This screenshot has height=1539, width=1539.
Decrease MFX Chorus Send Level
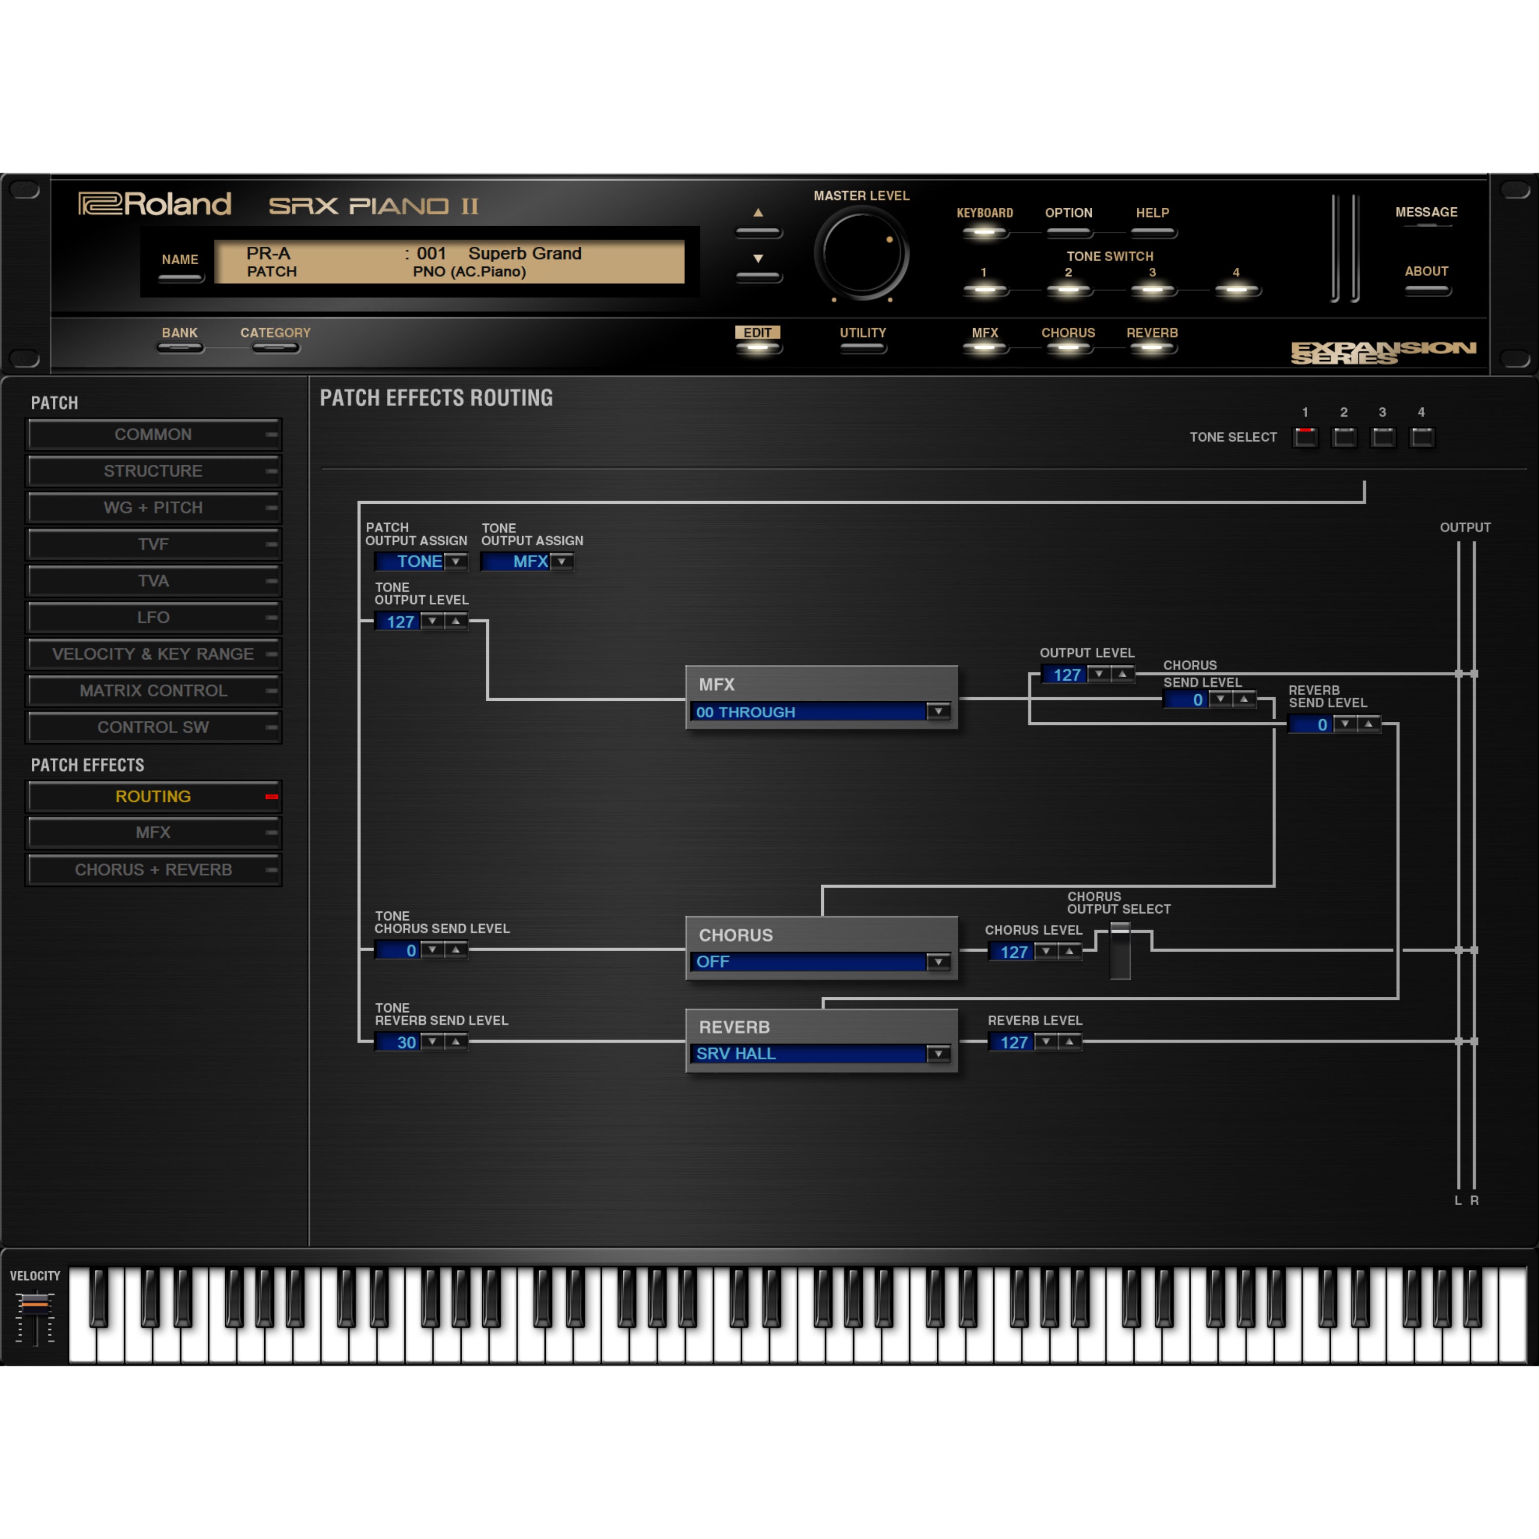1220,699
